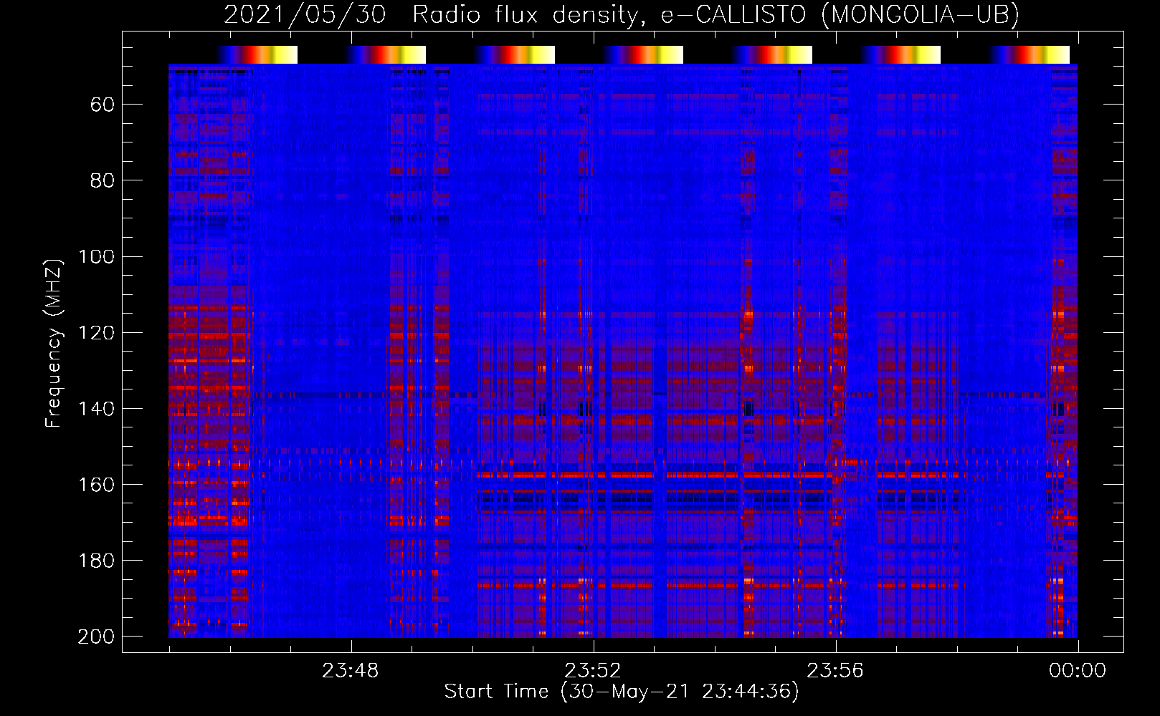Viewport: 1160px width, 716px height.
Task: Click the 'Start Time (30-May-21 23:44:36)' label
Action: (x=622, y=692)
